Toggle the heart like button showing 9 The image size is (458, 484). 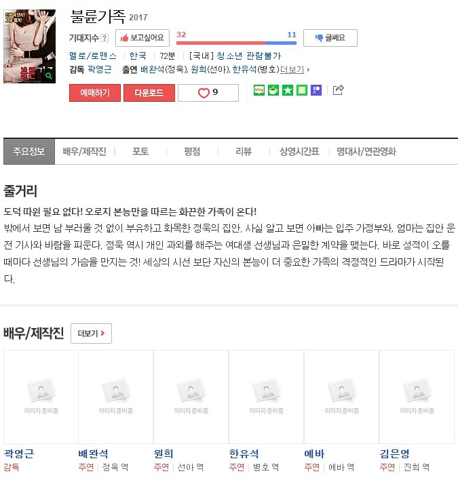click(208, 93)
